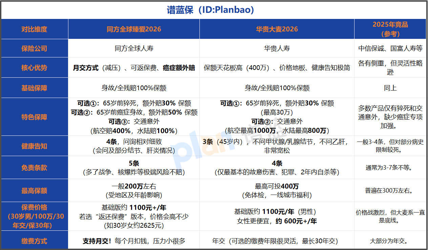Select the 基础版约1100元/年（男性）price cell
Viewport: 428px width, 250px height.
[x=277, y=212]
